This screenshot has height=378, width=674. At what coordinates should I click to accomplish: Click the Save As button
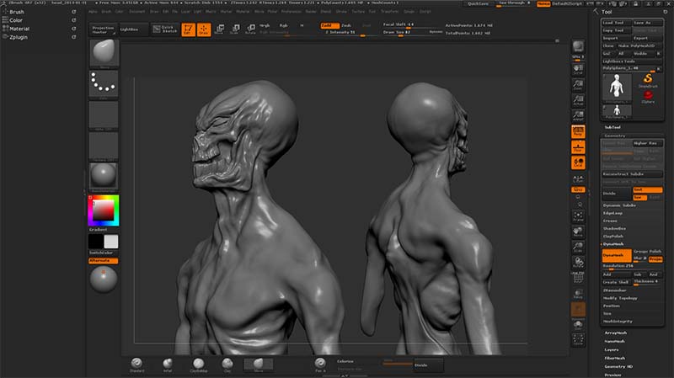click(648, 23)
